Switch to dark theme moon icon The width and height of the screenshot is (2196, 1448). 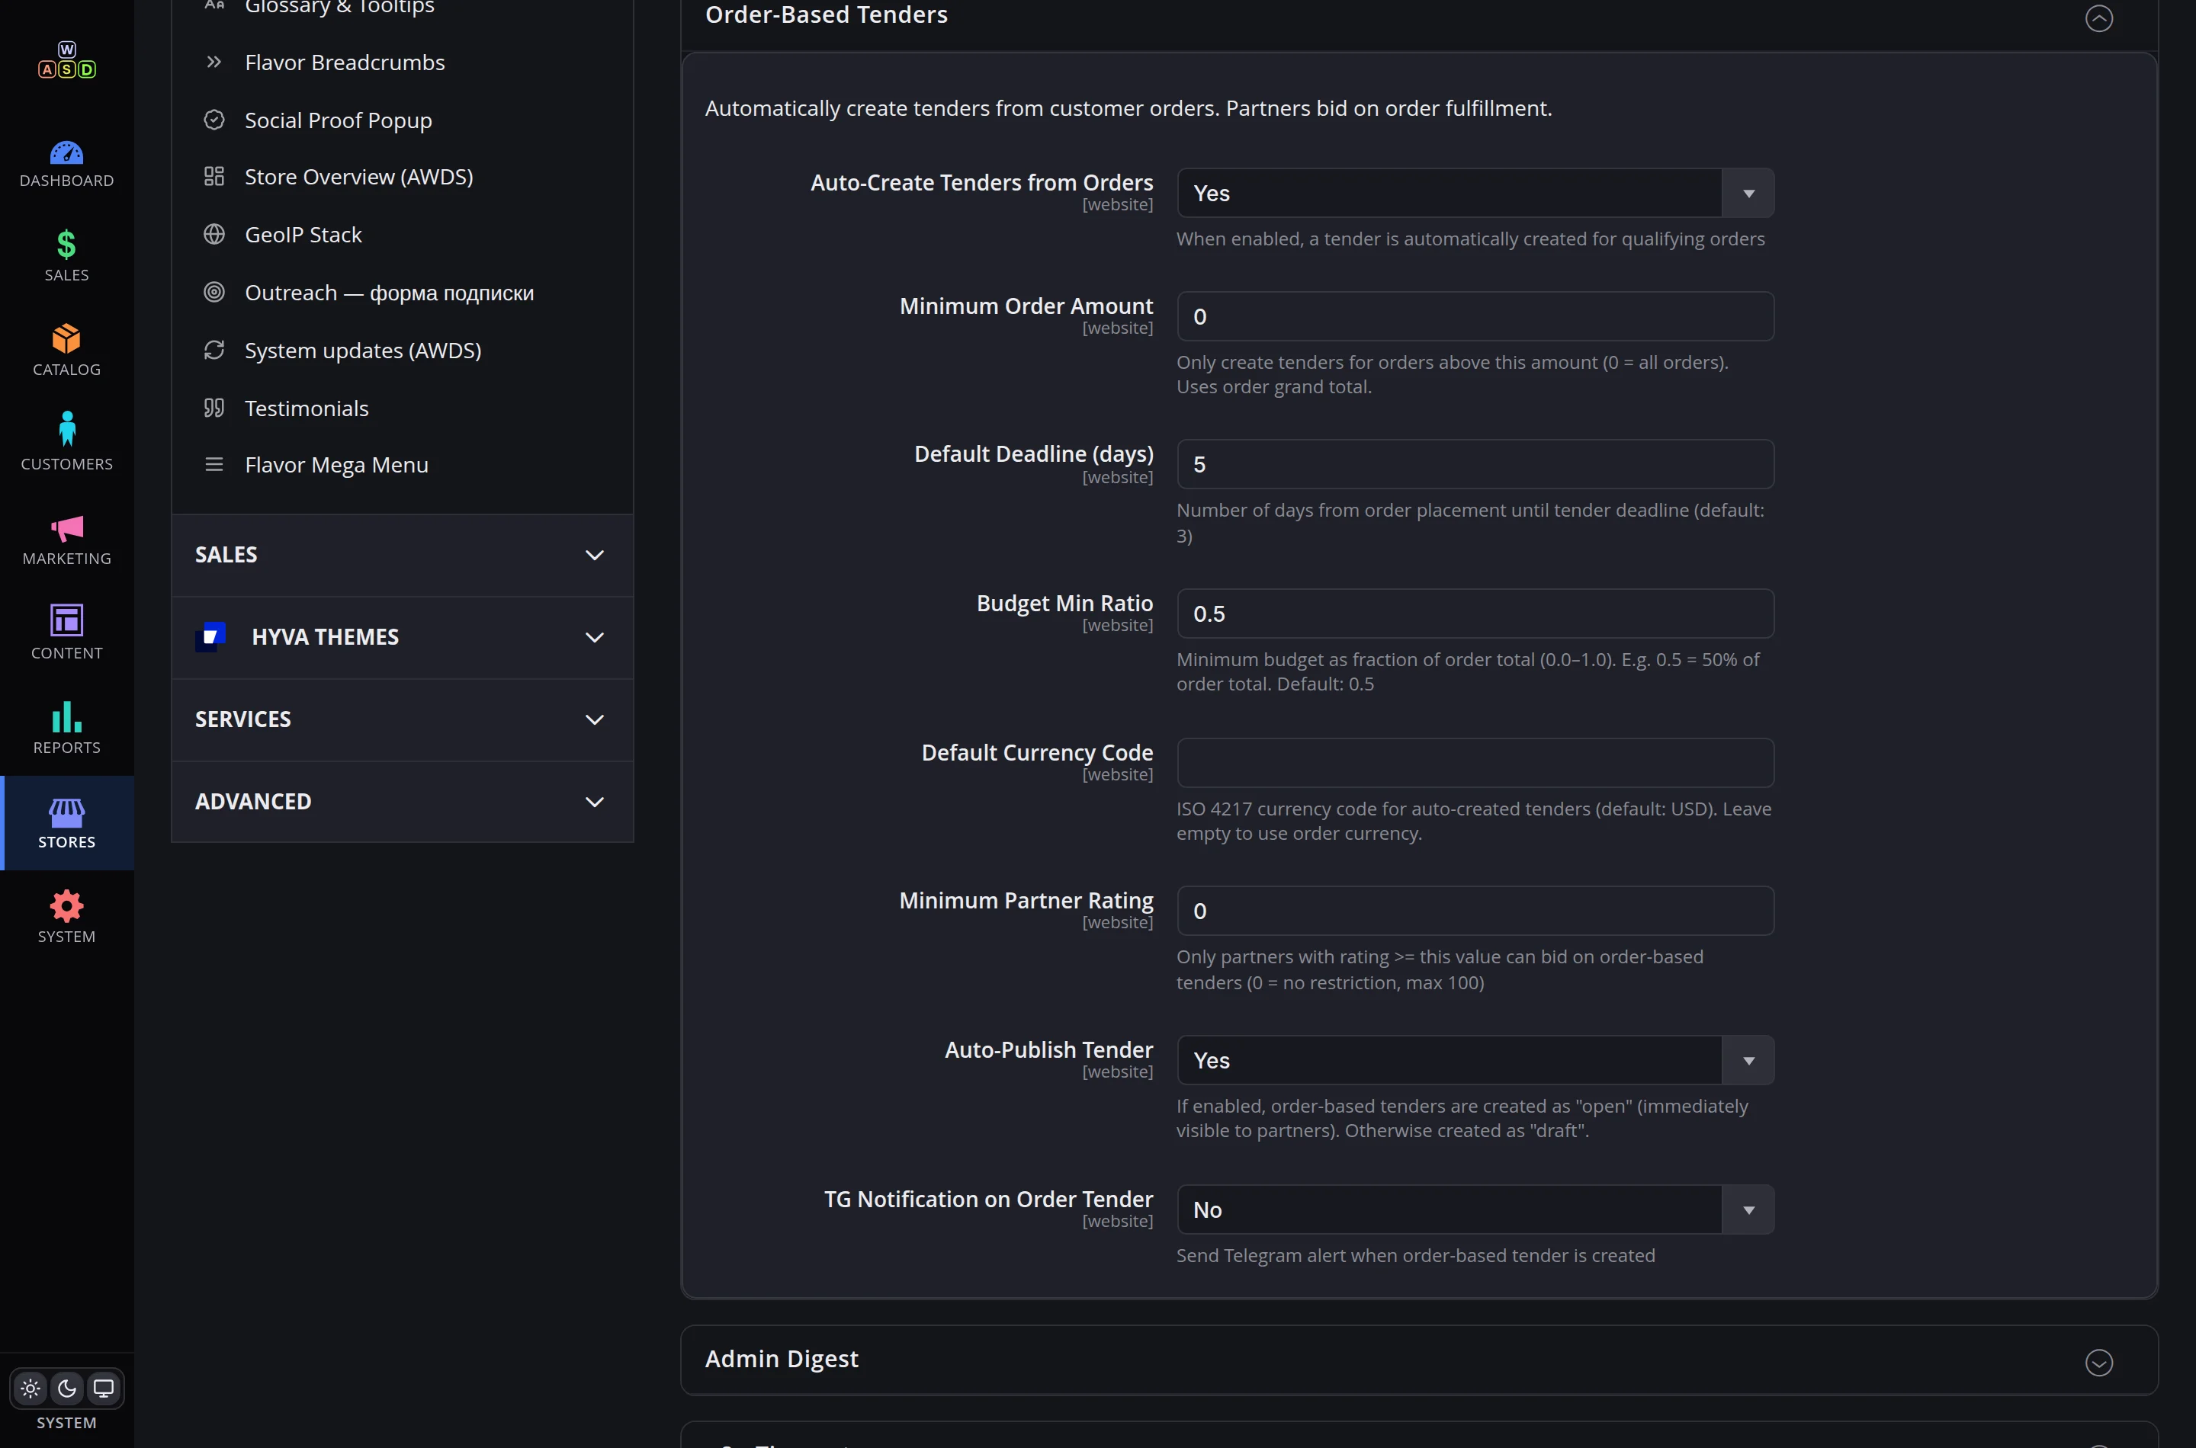coord(67,1388)
